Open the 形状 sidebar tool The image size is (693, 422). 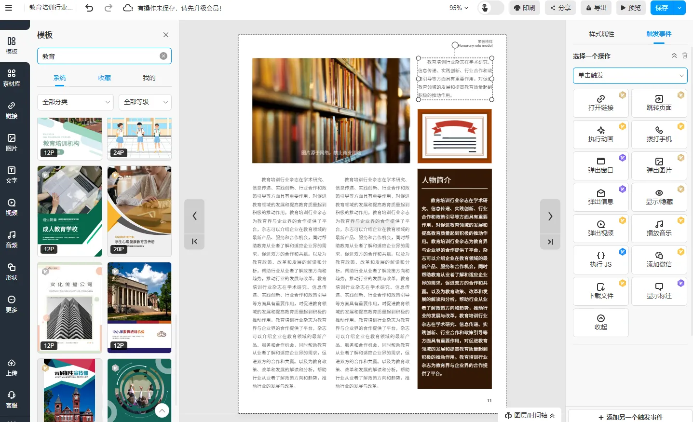[x=12, y=272]
